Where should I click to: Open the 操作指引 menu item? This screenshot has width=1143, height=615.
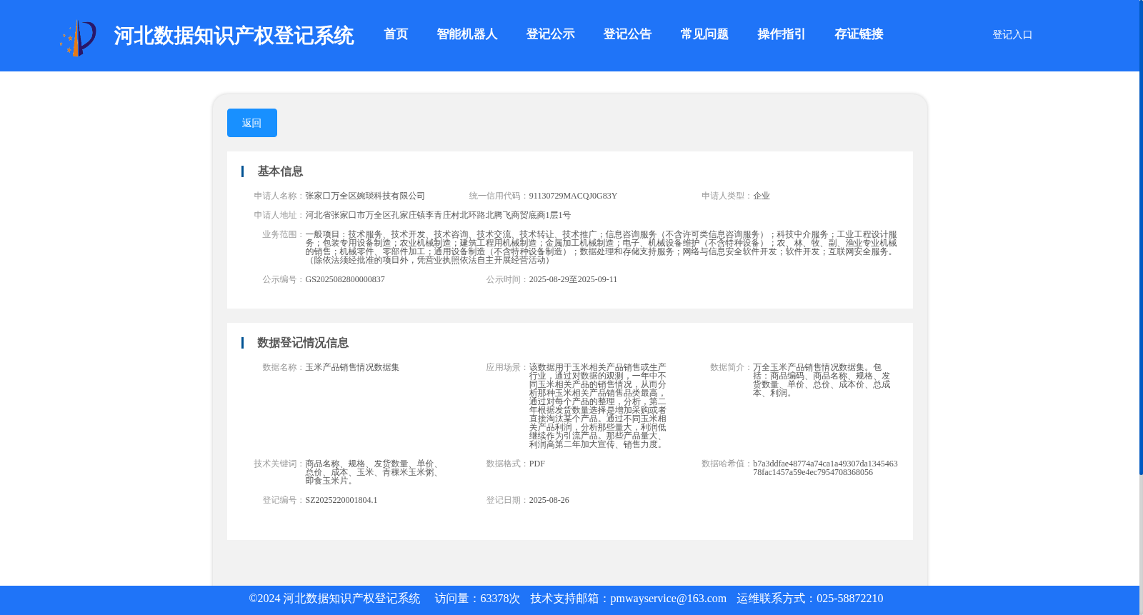pos(782,34)
